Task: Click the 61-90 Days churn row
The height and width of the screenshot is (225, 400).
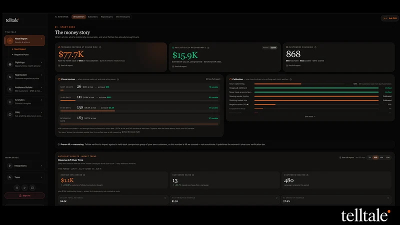Action: click(139, 108)
